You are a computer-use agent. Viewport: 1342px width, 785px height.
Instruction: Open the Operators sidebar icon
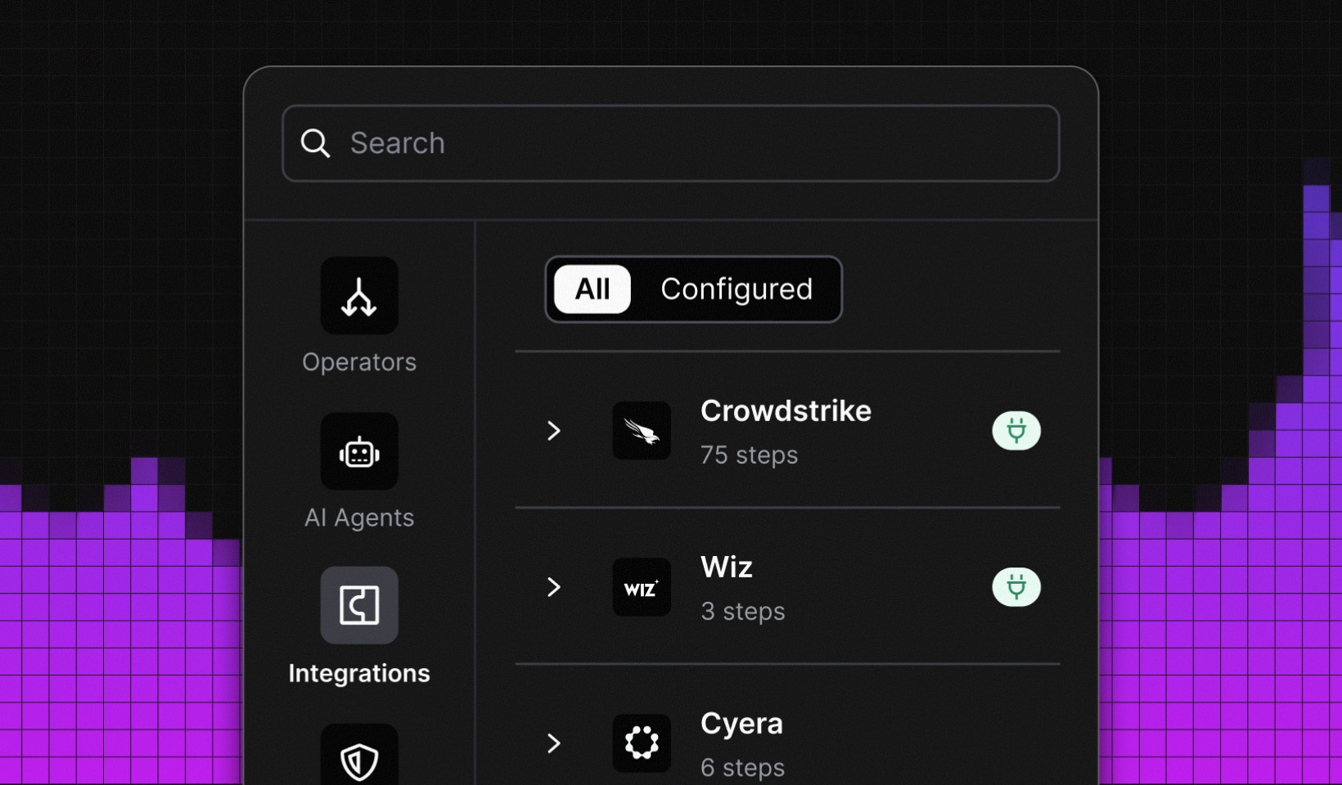coord(359,296)
